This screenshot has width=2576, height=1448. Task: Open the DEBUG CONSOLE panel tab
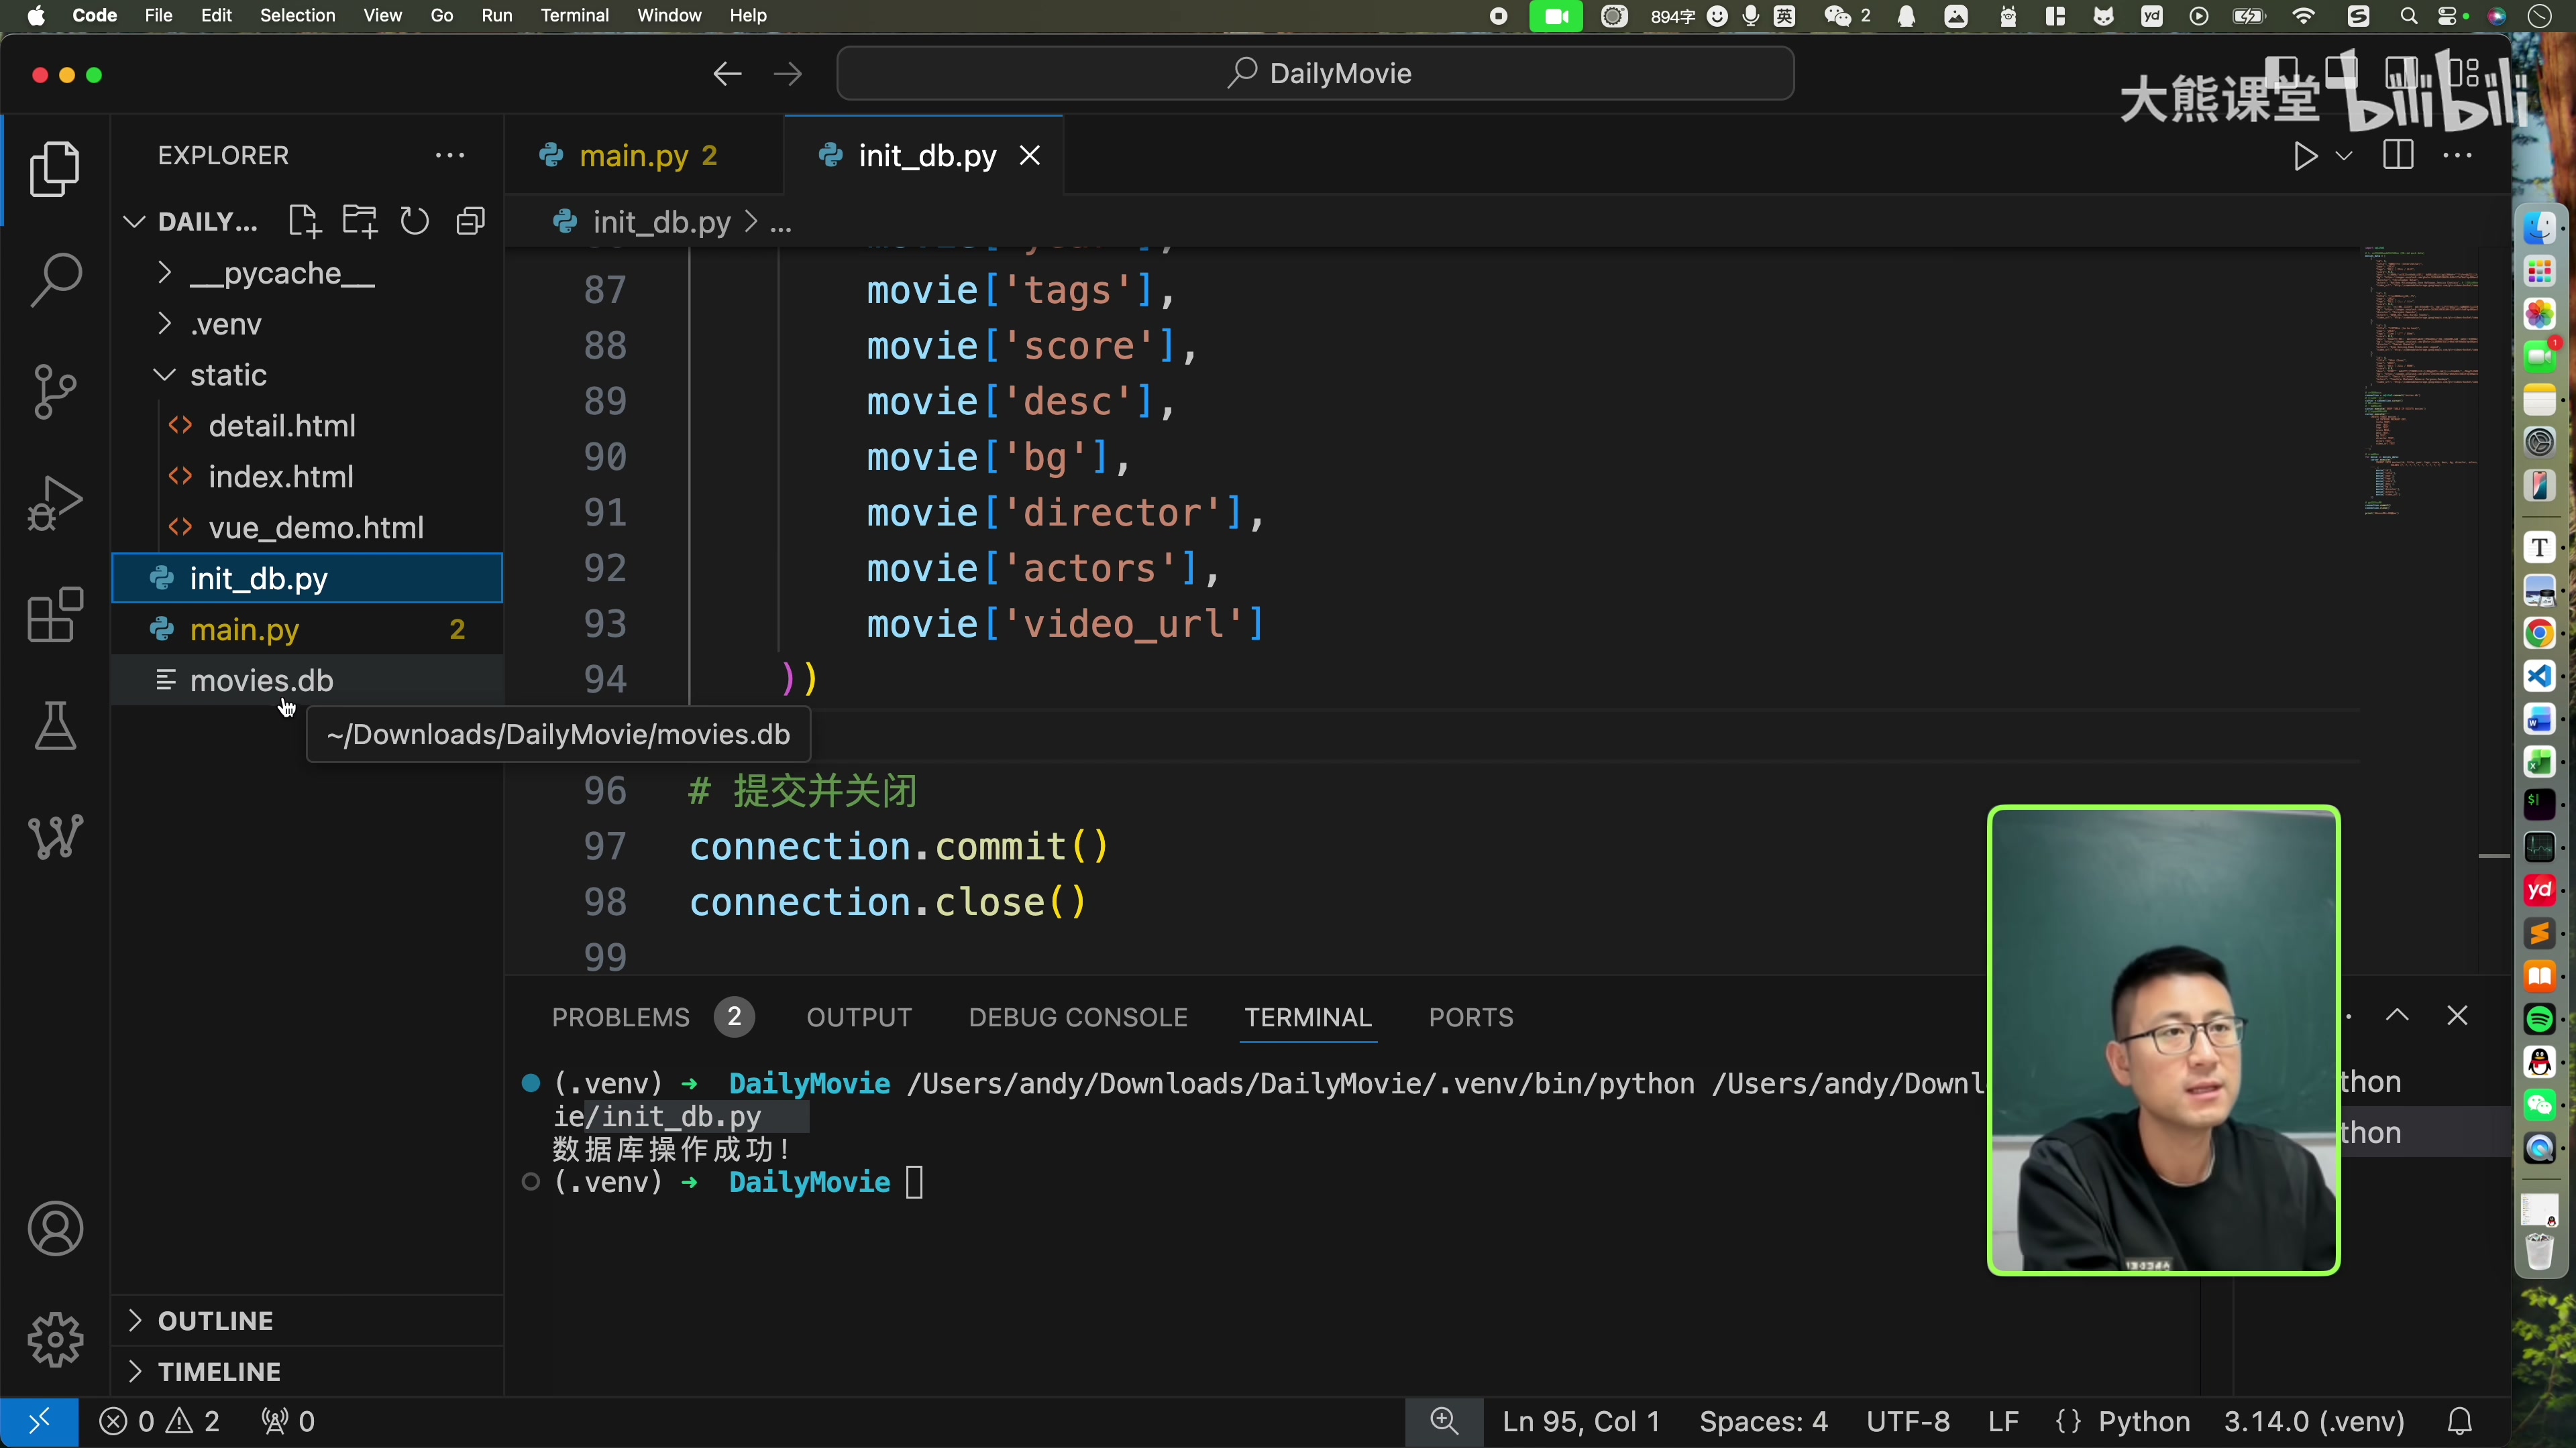tap(1078, 1018)
